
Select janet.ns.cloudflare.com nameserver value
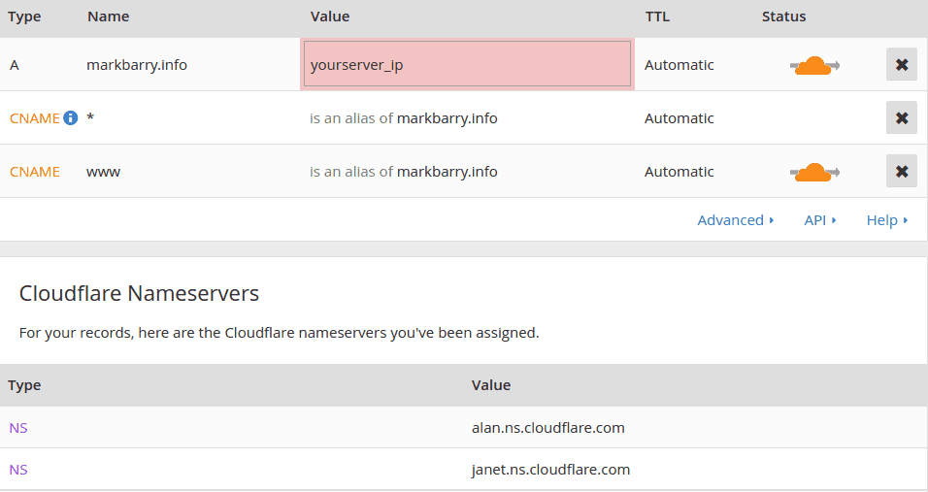click(x=550, y=470)
